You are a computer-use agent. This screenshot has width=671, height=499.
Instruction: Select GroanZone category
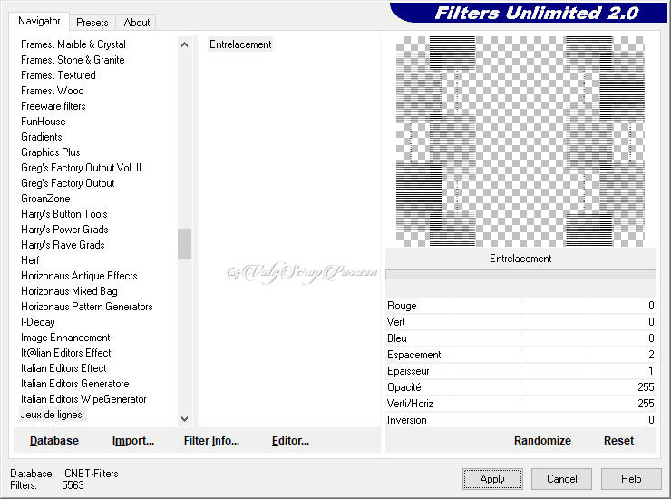(45, 199)
